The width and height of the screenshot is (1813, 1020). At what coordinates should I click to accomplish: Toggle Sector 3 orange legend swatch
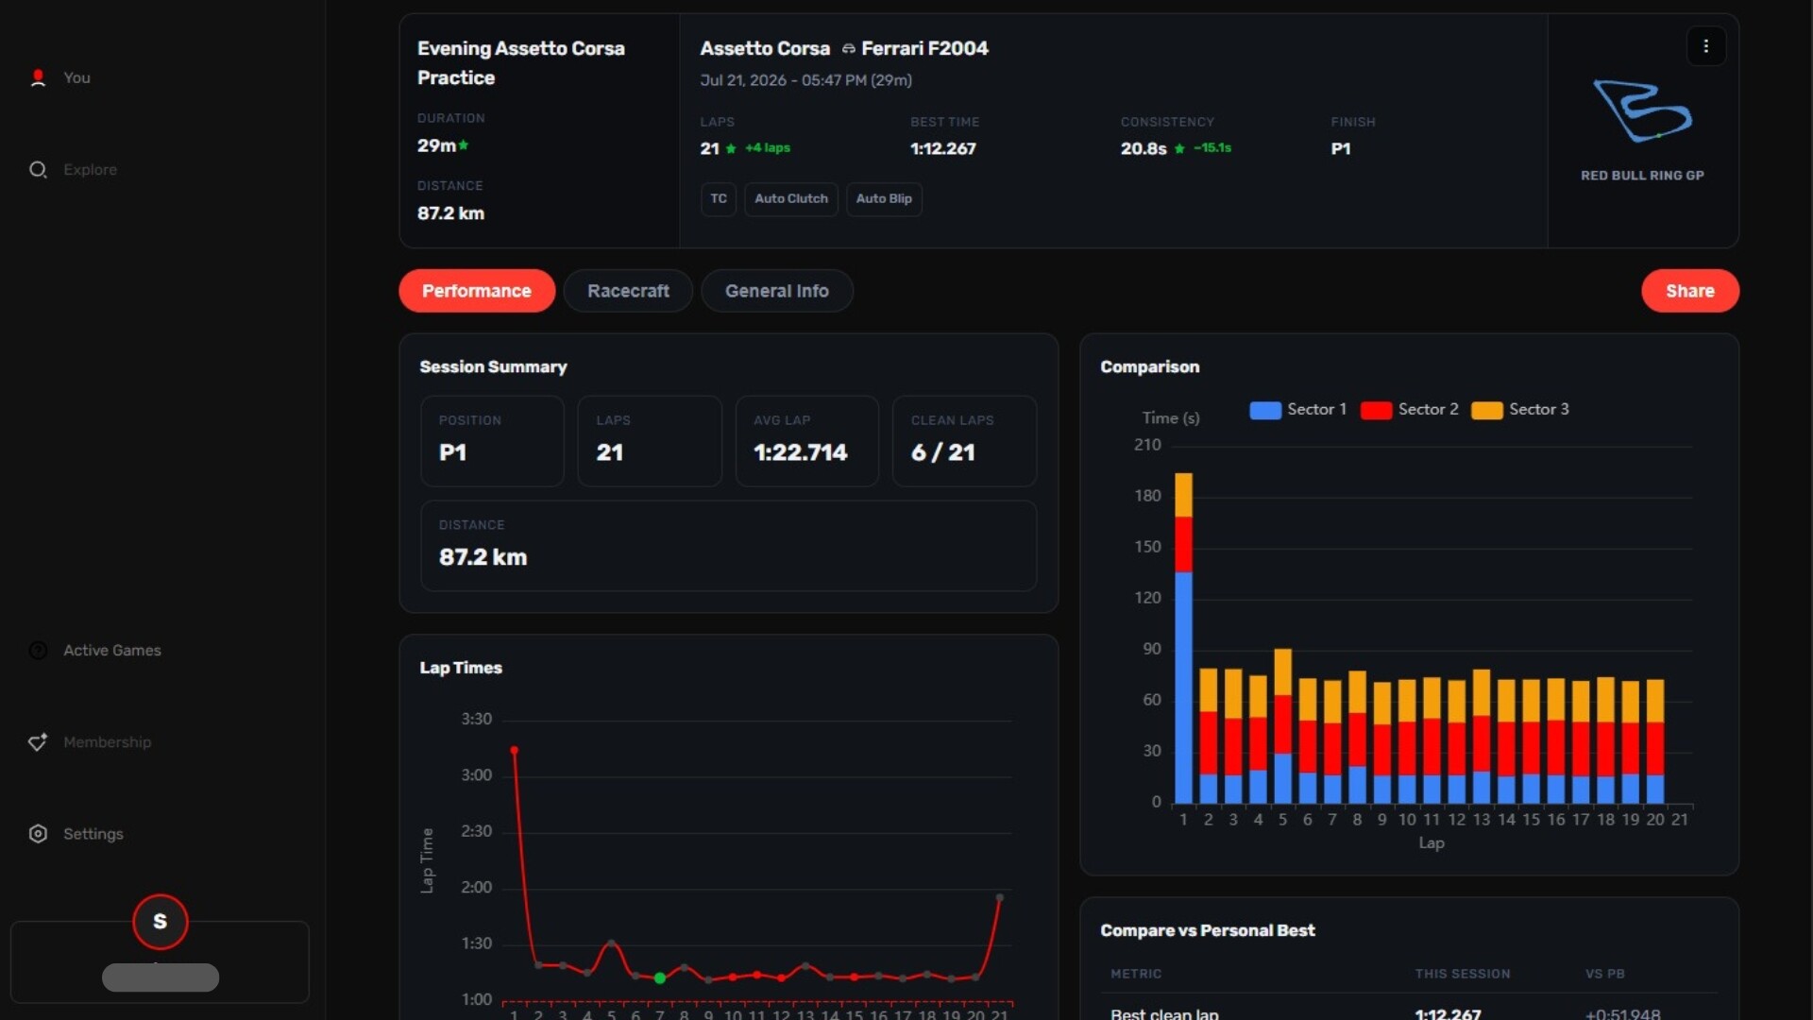[x=1487, y=410]
